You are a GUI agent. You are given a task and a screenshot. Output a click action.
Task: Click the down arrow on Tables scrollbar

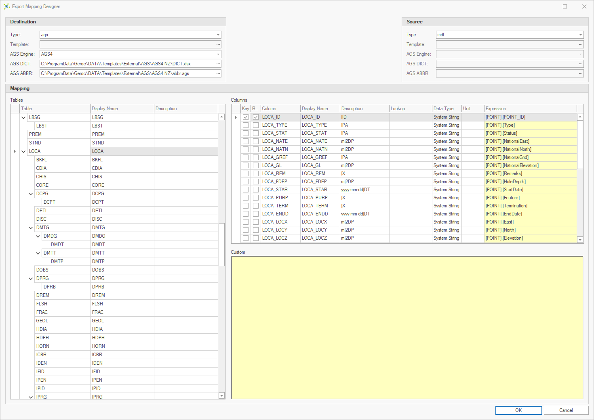coord(221,396)
